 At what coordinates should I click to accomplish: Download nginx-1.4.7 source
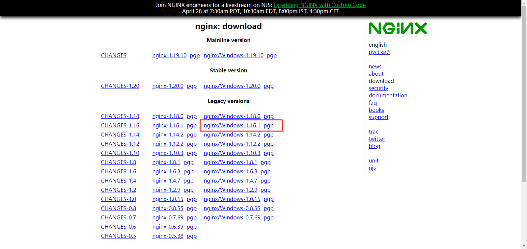coord(166,181)
